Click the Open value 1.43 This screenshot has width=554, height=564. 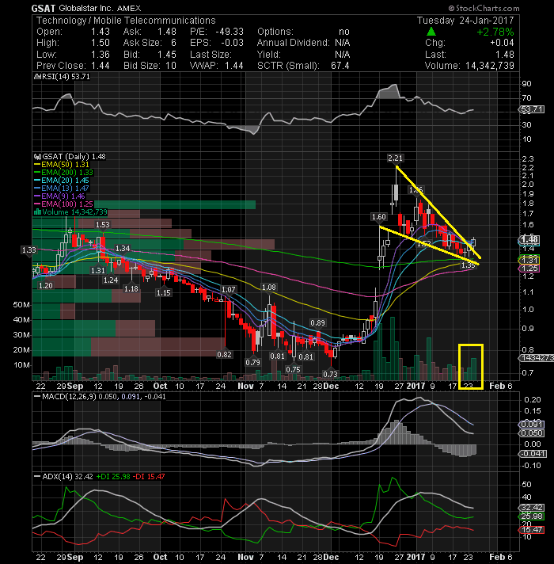coord(101,32)
